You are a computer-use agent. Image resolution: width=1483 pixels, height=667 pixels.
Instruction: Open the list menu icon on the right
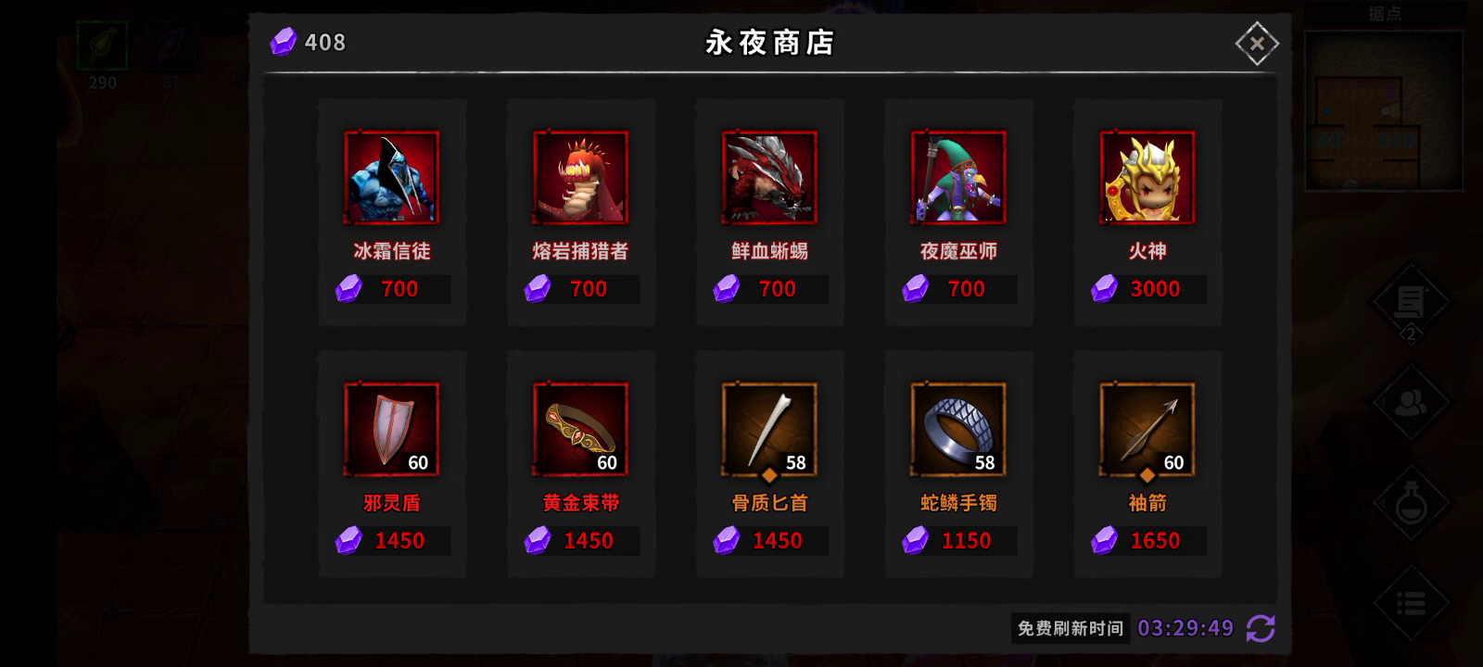coord(1411,604)
